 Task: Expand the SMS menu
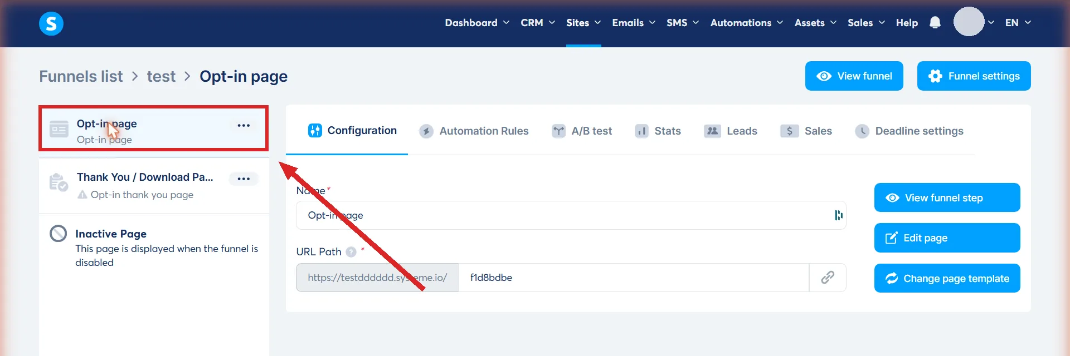(683, 23)
